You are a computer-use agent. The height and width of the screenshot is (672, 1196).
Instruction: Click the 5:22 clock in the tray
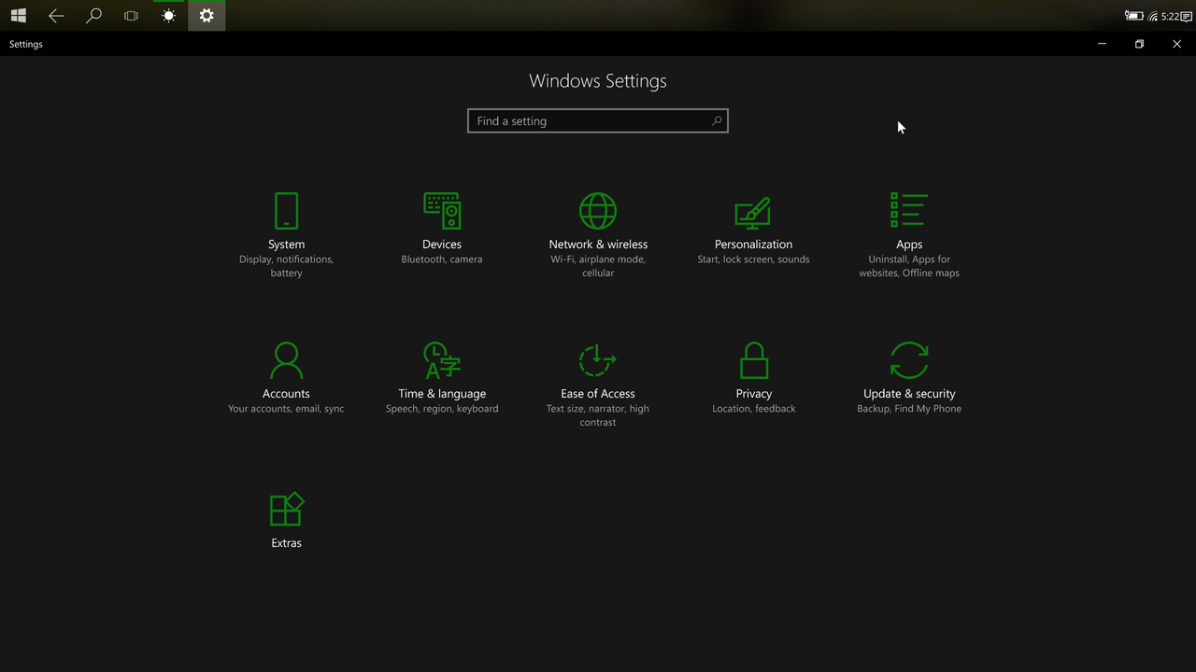tap(1170, 17)
